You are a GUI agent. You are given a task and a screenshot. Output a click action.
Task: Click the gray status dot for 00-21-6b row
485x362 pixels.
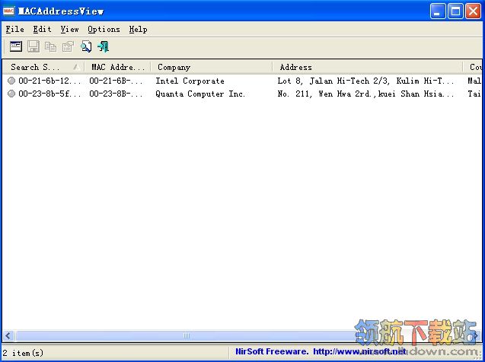11,81
